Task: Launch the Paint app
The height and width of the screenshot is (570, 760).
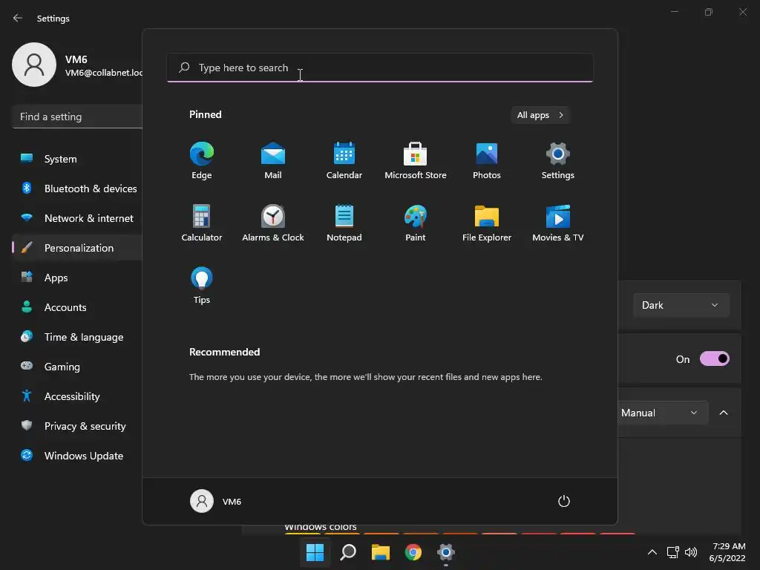Action: pyautogui.click(x=416, y=223)
